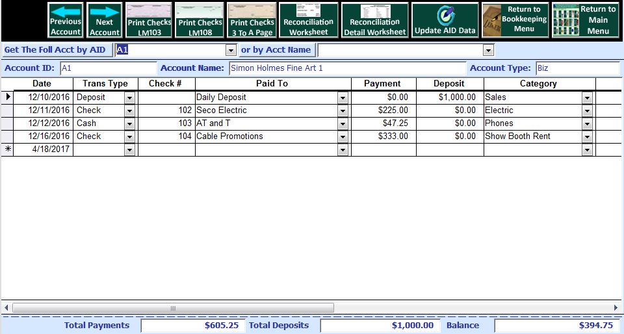Viewport: 624px width, 334px height.
Task: Select the new record row selector asterisk
Action: (8, 149)
